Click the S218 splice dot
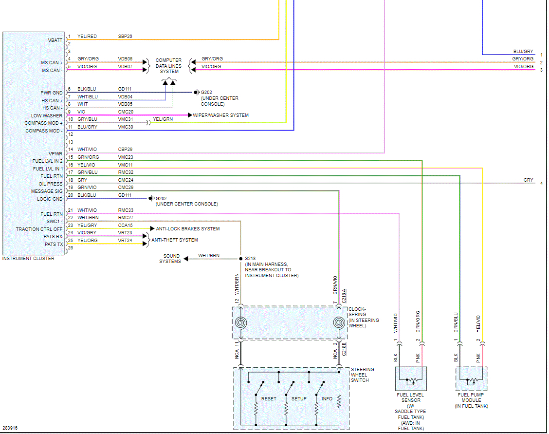 coord(240,259)
